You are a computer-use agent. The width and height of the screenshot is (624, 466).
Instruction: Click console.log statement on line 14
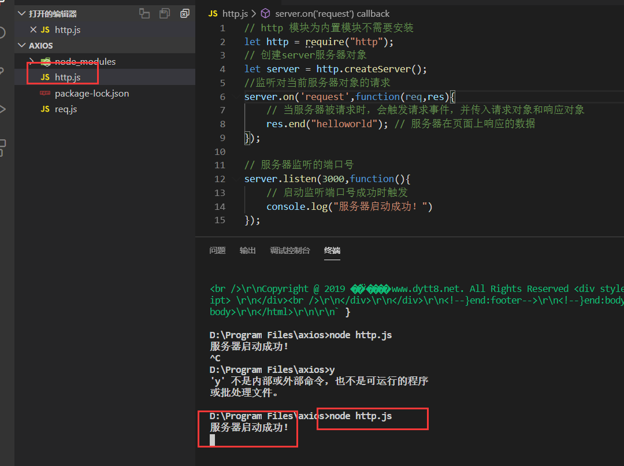(349, 206)
